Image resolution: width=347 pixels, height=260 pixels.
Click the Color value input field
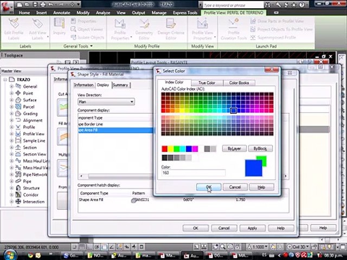click(193, 173)
